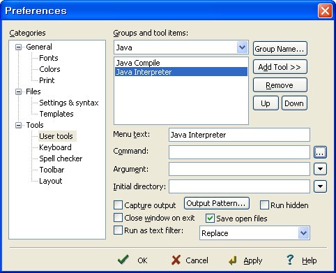This screenshot has width=336, height=273.
Task: Click the Group Name... button
Action: (x=280, y=49)
